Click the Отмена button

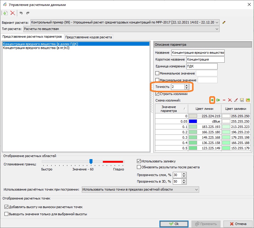pyautogui.click(x=238, y=224)
